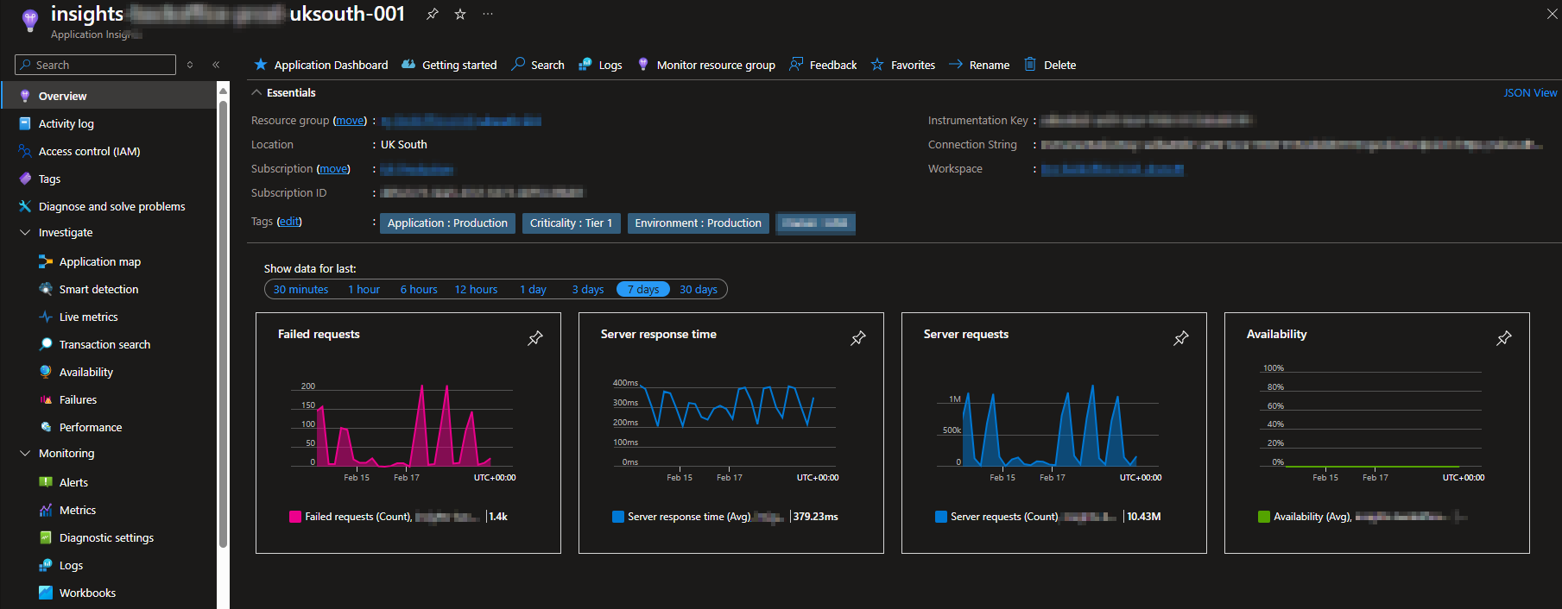Open Logs from top toolbar
Image resolution: width=1562 pixels, height=609 pixels.
[x=600, y=65]
